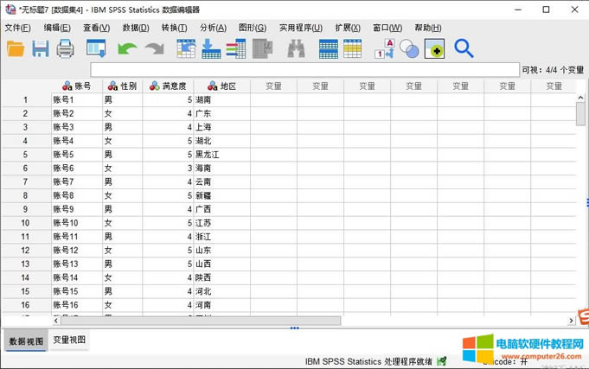Open the 转换(T) menu
Screen dimensions: 589x369
pyautogui.click(x=174, y=28)
